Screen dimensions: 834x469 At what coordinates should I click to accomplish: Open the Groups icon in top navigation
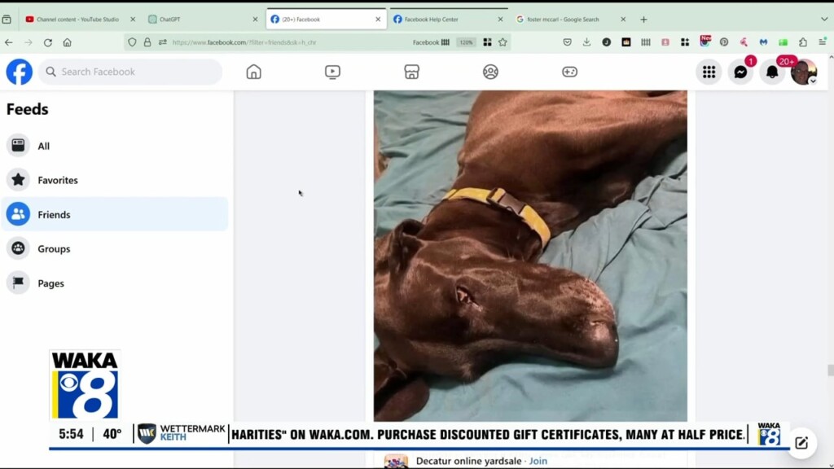coord(490,72)
